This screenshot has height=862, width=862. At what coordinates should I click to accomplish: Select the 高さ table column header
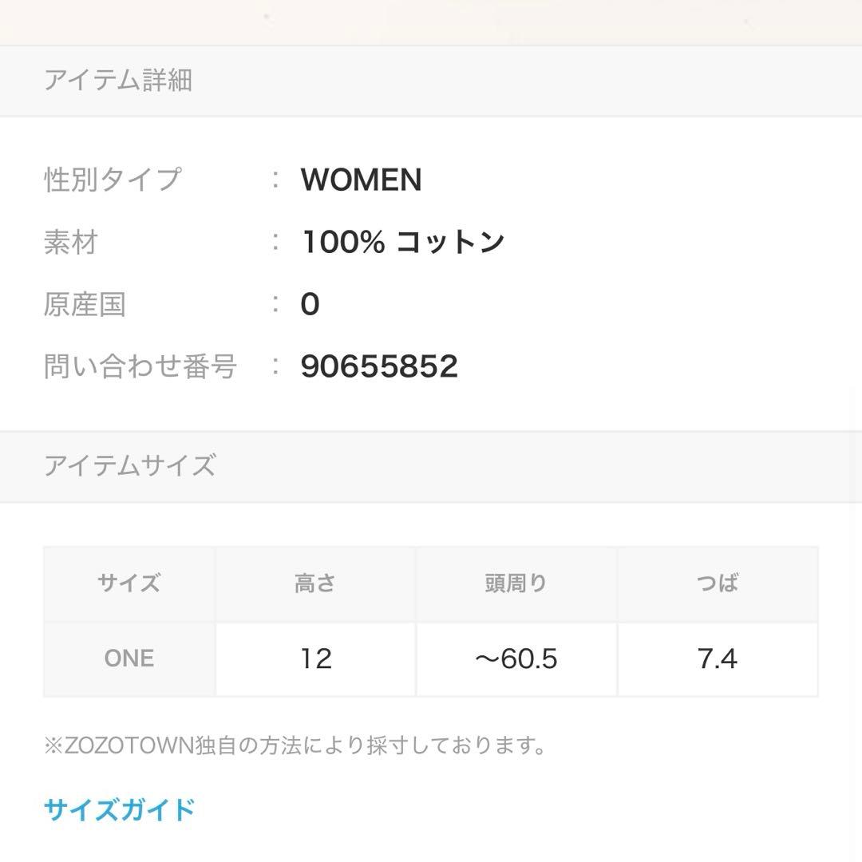[x=315, y=583]
